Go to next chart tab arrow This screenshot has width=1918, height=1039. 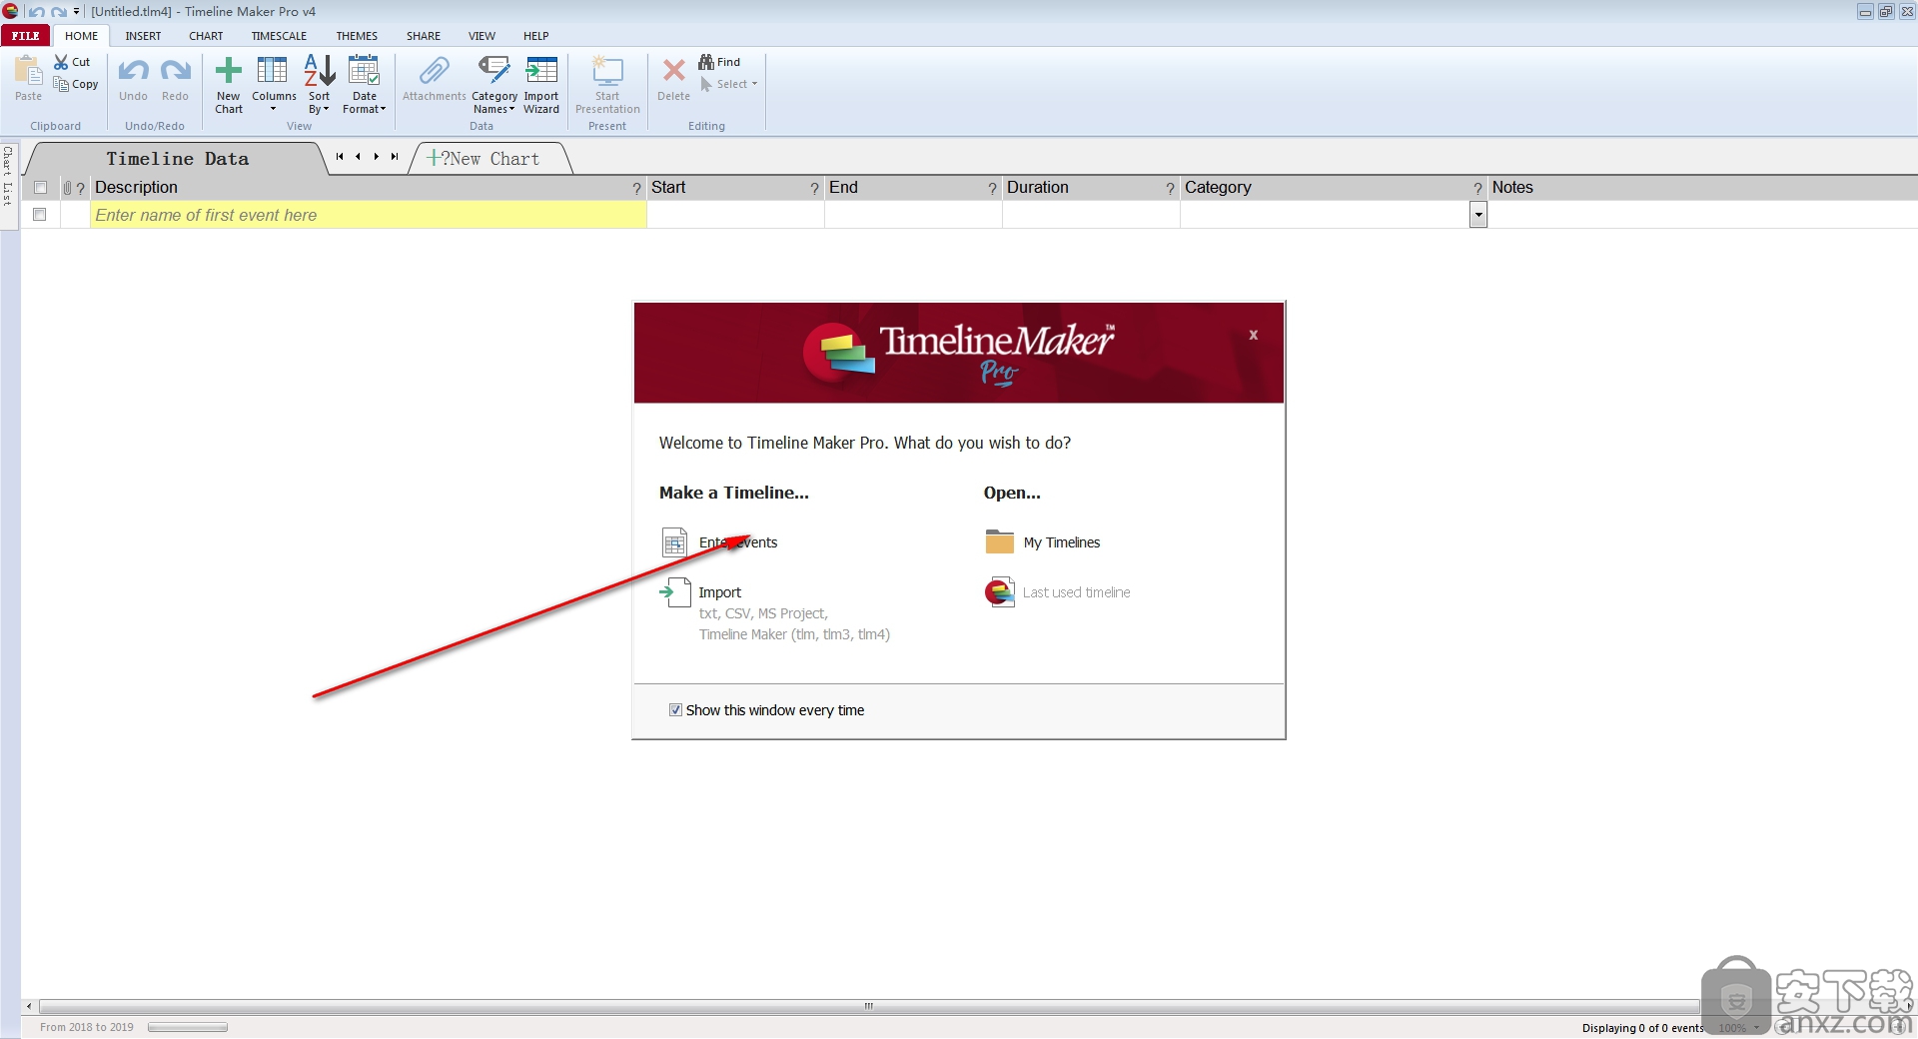377,157
